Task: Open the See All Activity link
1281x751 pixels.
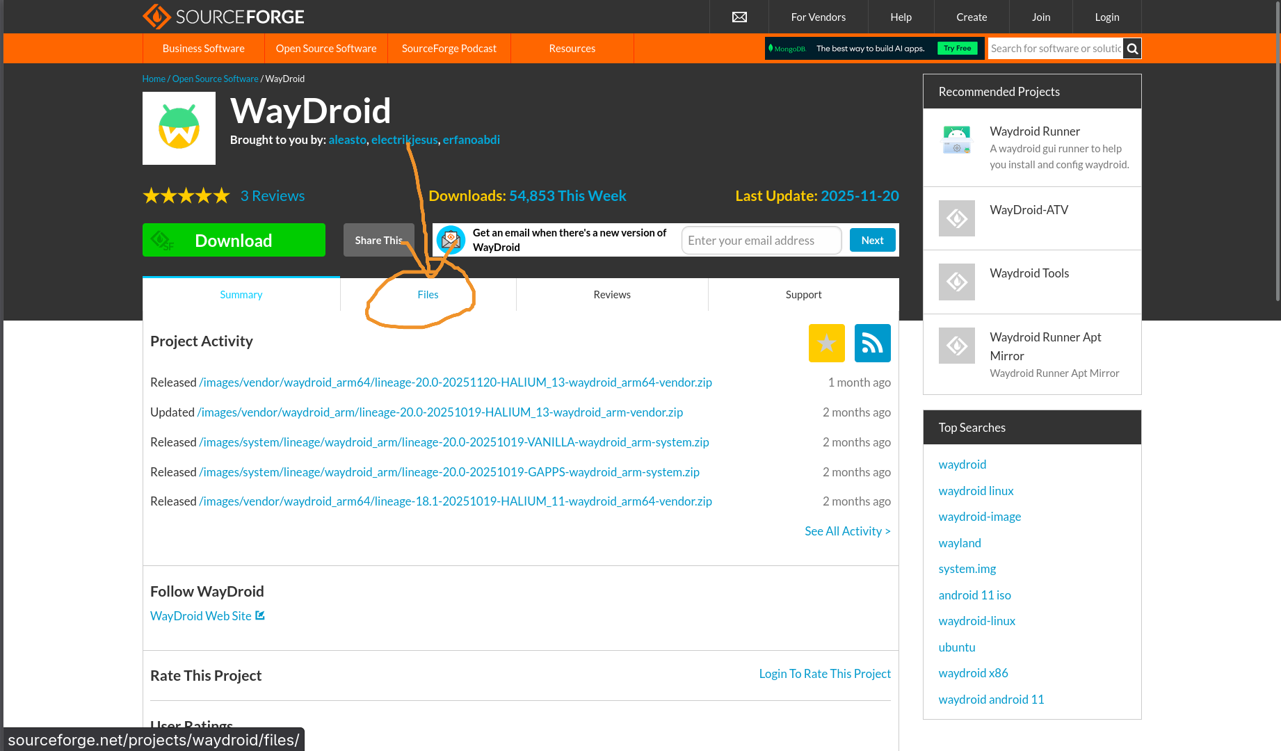Action: point(847,531)
